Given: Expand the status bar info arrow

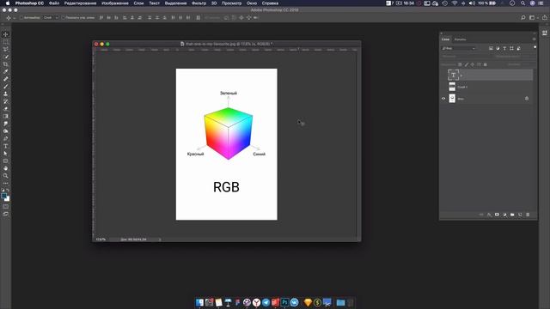Looking at the screenshot, I should pyautogui.click(x=160, y=239).
